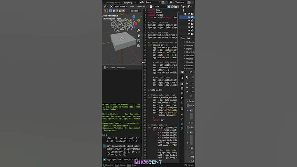
Task: Open the Console menu
Action: [120, 67]
